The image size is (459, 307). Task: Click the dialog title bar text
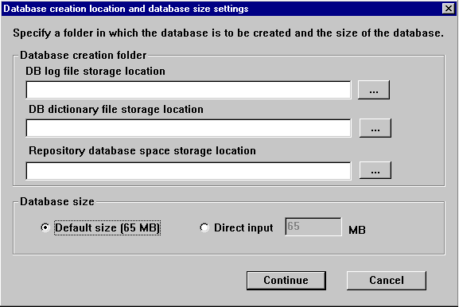(126, 9)
